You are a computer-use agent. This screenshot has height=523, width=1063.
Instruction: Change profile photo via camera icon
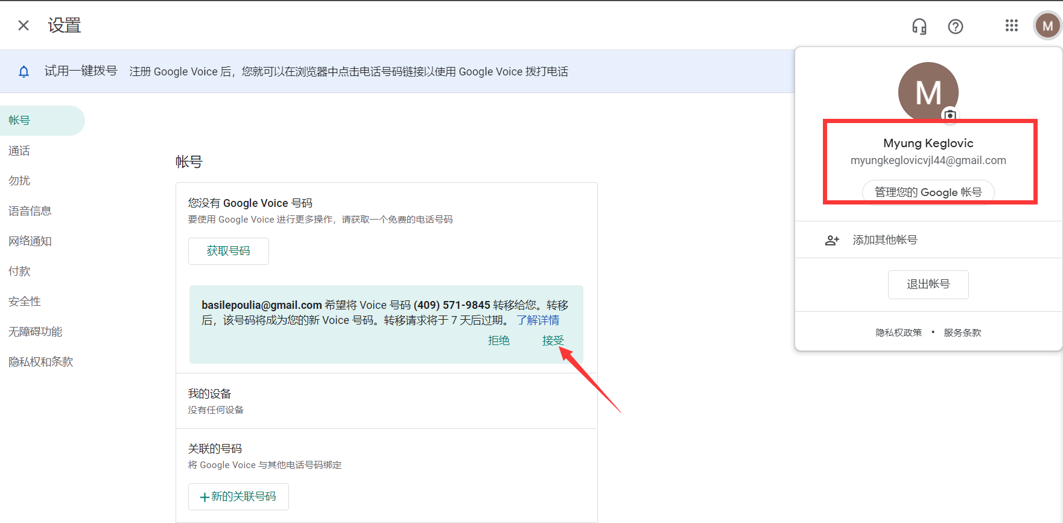(x=950, y=115)
